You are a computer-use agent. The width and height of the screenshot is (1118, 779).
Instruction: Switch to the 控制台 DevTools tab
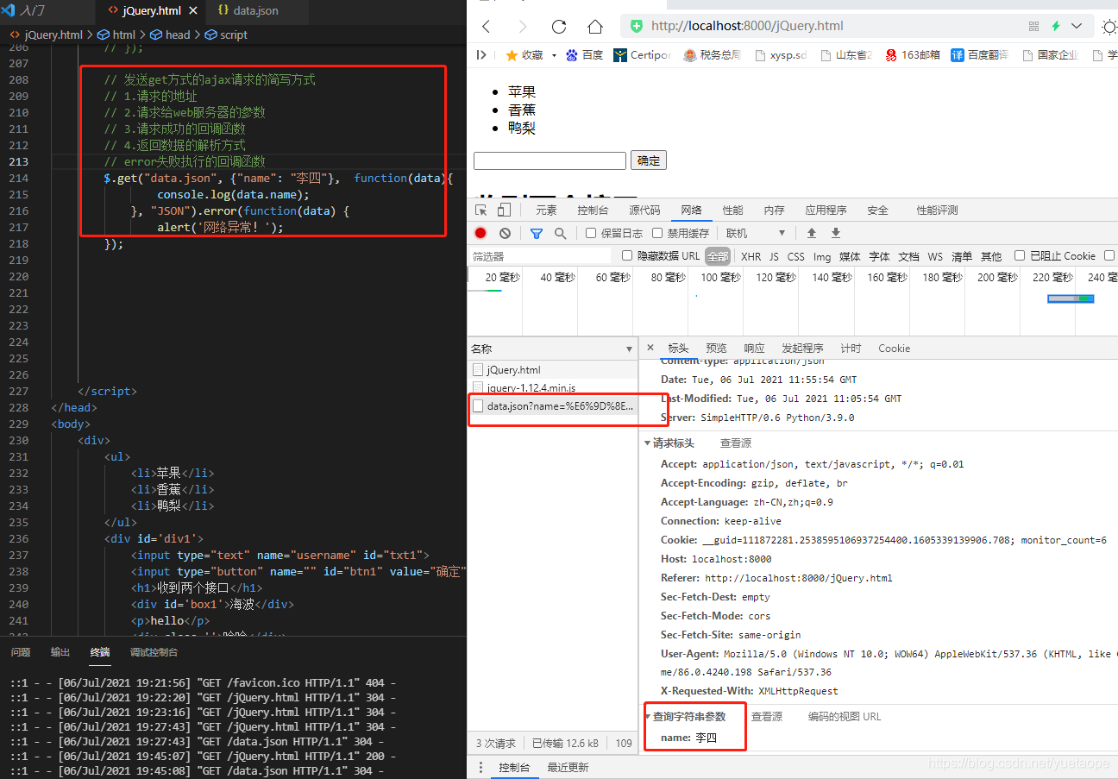[x=593, y=210]
